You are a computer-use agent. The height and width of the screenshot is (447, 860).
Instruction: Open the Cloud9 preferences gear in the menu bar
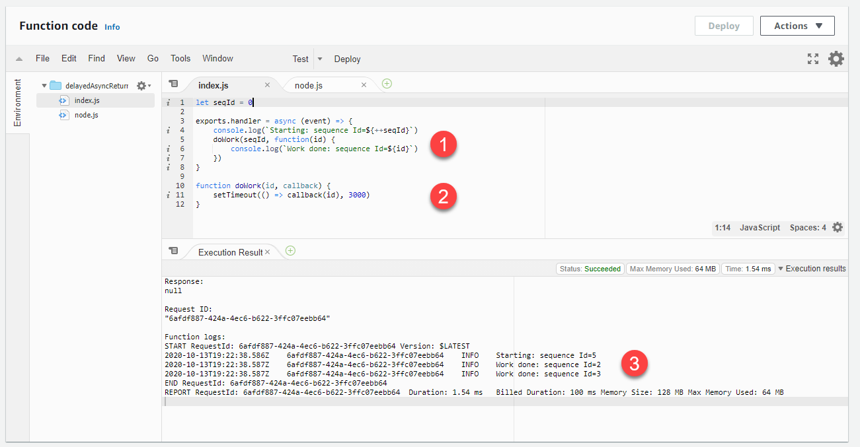[836, 59]
